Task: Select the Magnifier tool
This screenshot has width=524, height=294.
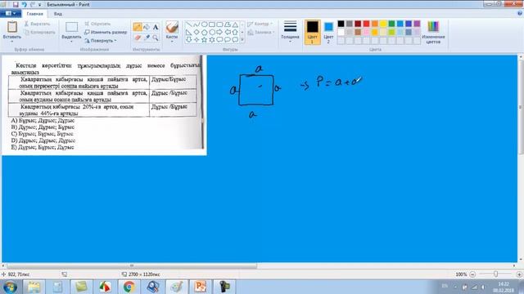Action: point(156,38)
